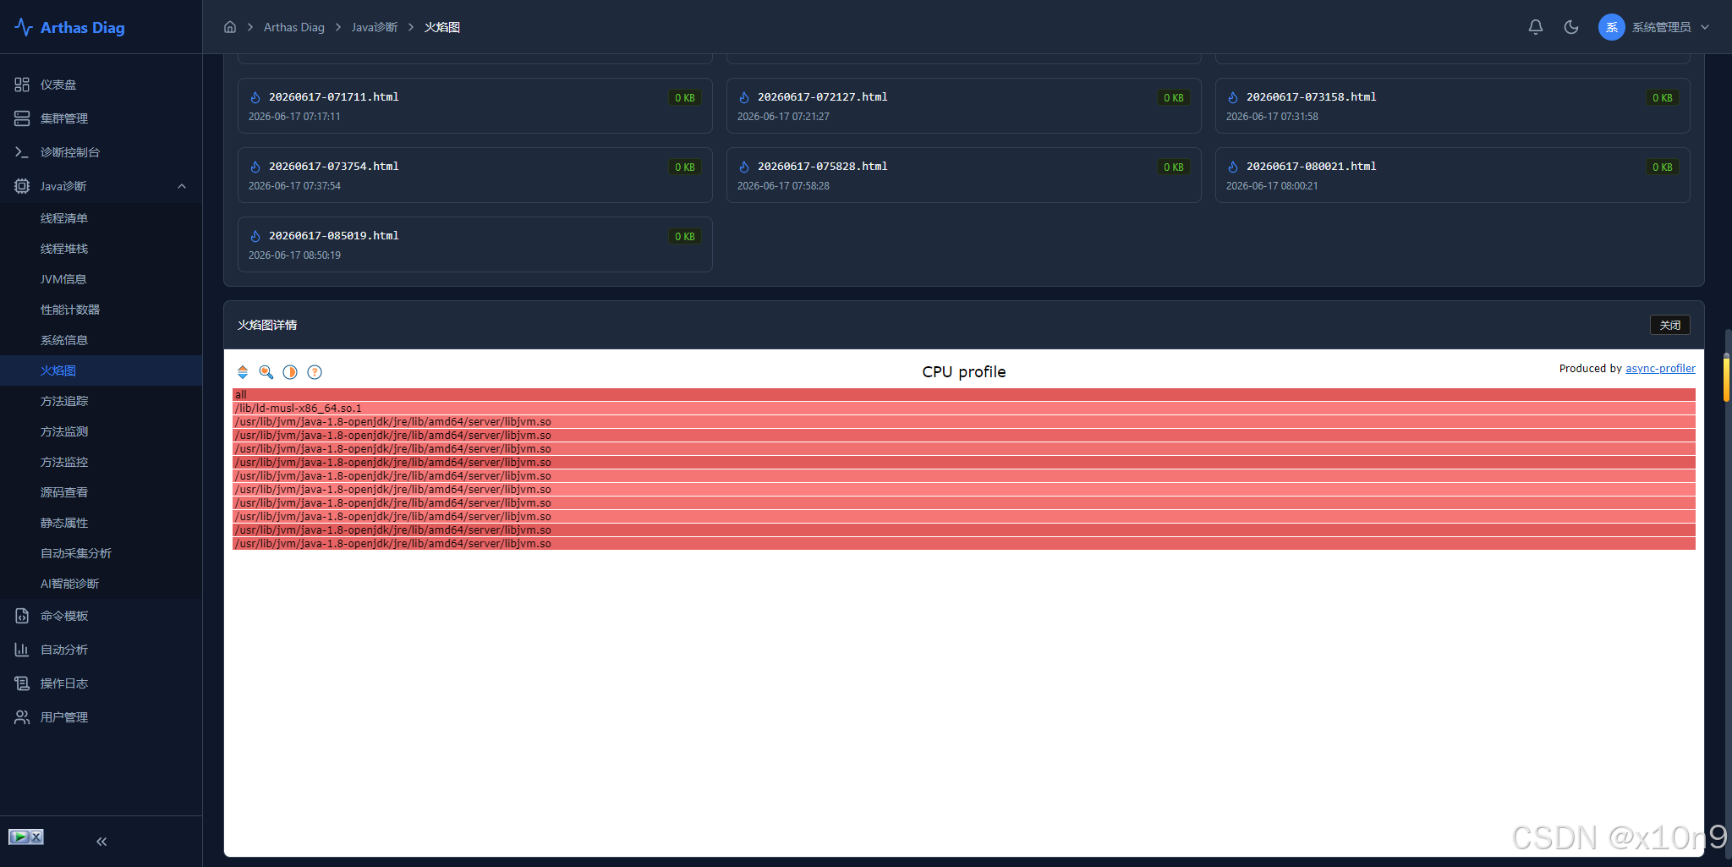Click the reverse flame graph icon

pyautogui.click(x=243, y=372)
